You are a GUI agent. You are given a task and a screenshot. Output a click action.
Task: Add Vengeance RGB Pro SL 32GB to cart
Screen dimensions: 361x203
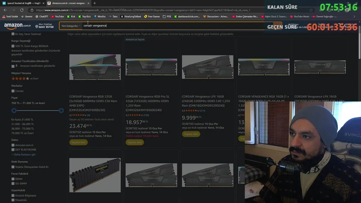pos(135,142)
